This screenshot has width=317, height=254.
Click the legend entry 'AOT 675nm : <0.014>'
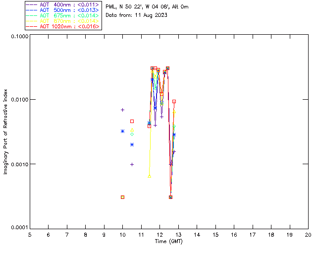[x=63, y=15]
